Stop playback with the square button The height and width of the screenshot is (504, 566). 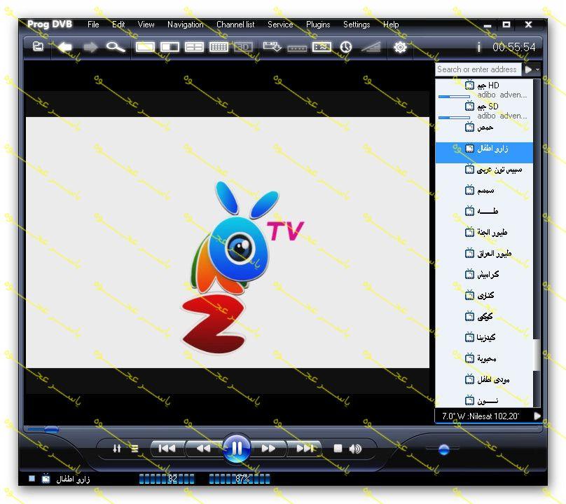(x=338, y=449)
